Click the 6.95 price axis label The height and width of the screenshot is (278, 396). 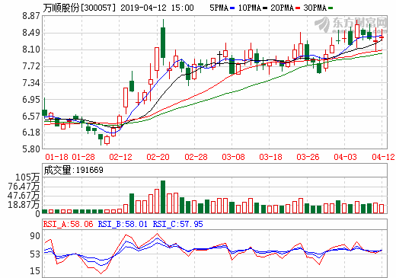(x=31, y=100)
